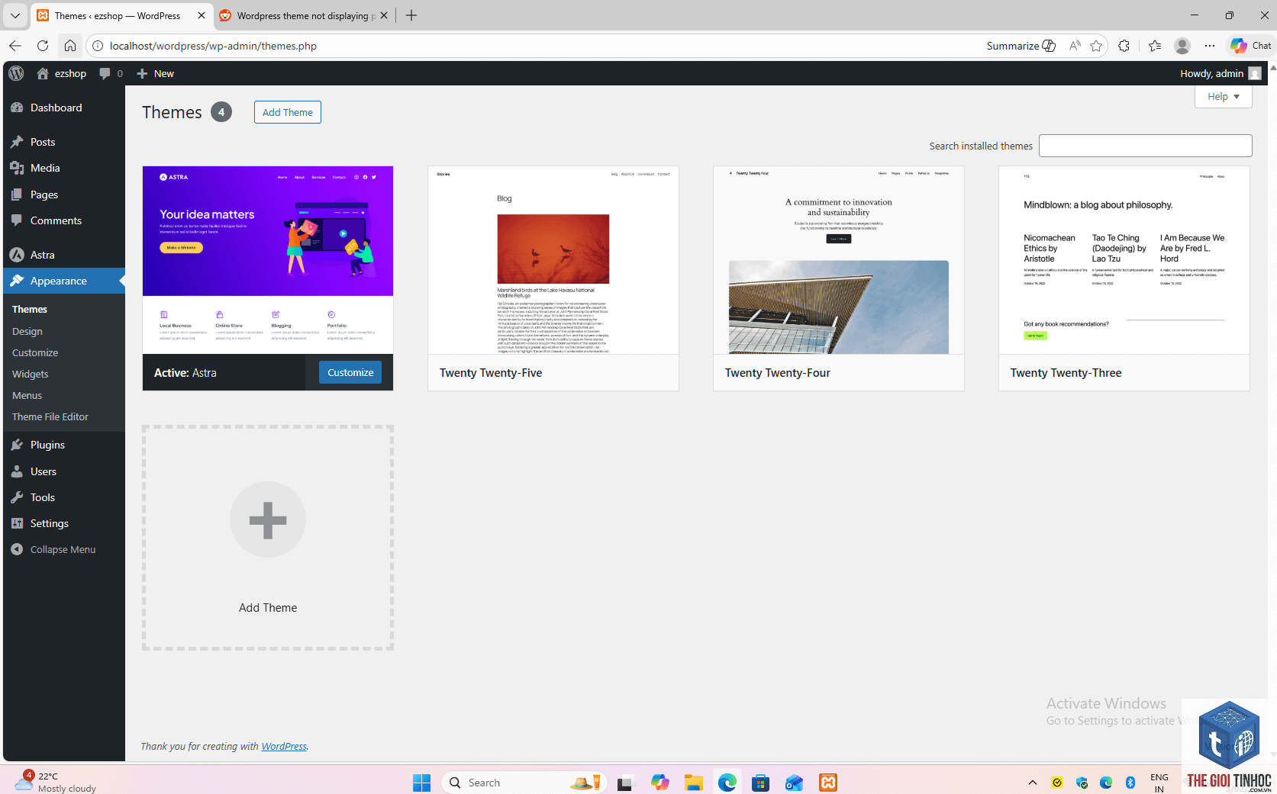The height and width of the screenshot is (794, 1277).
Task: Open the Read aloud icon
Action: (x=1075, y=46)
